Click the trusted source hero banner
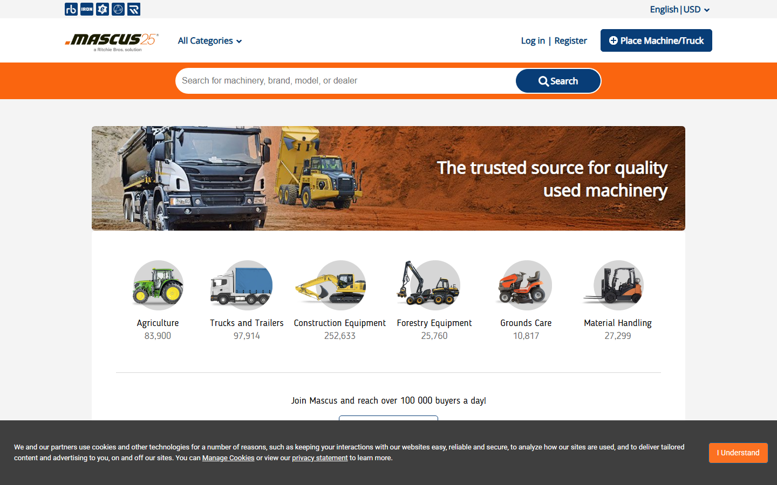Screen dimensions: 777x485 click(x=388, y=178)
